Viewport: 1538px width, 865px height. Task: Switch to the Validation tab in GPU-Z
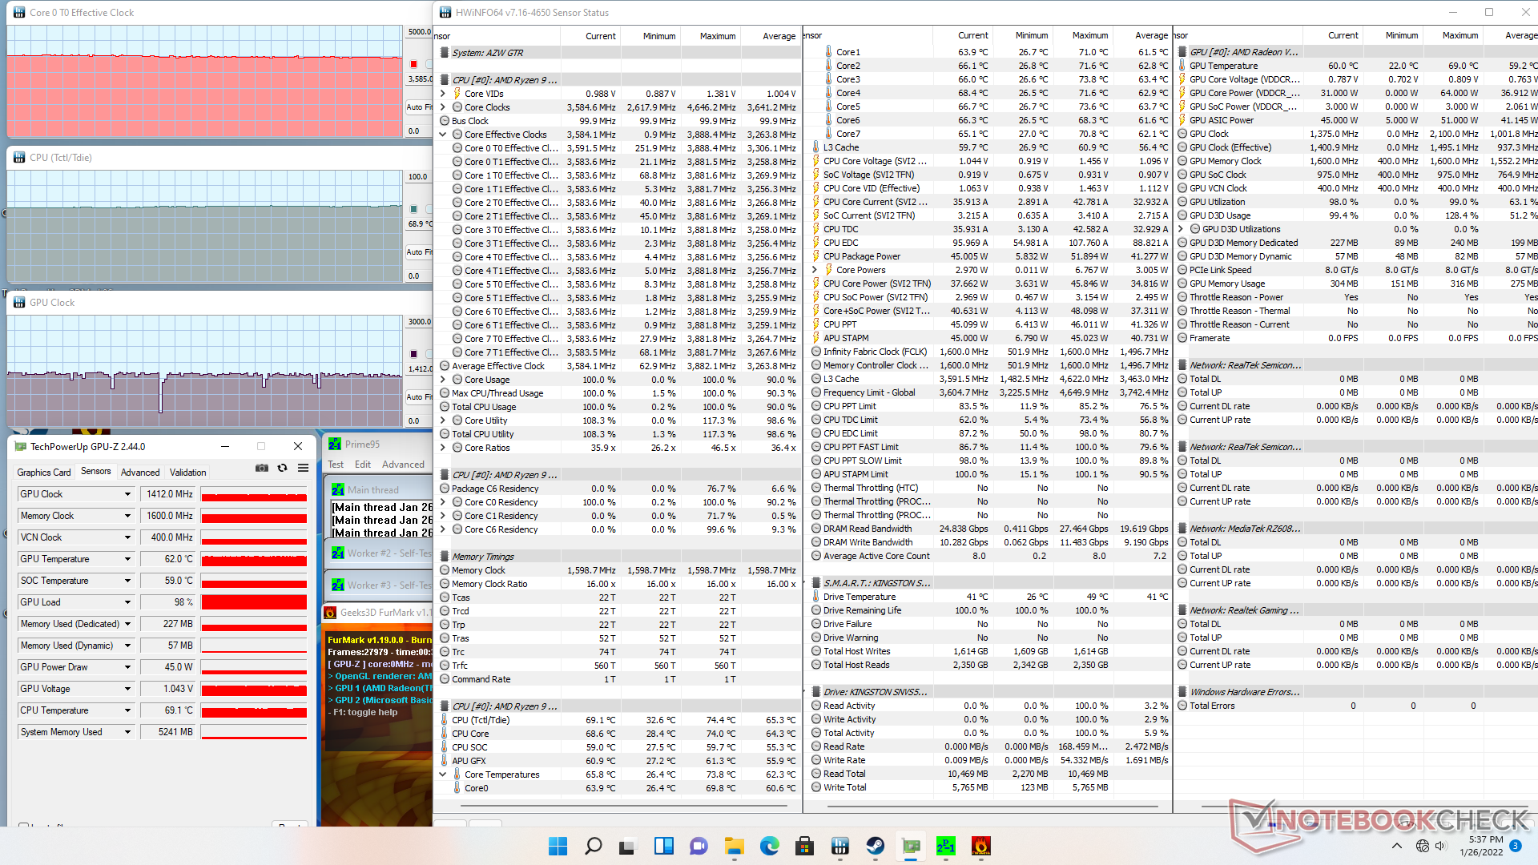pos(187,473)
